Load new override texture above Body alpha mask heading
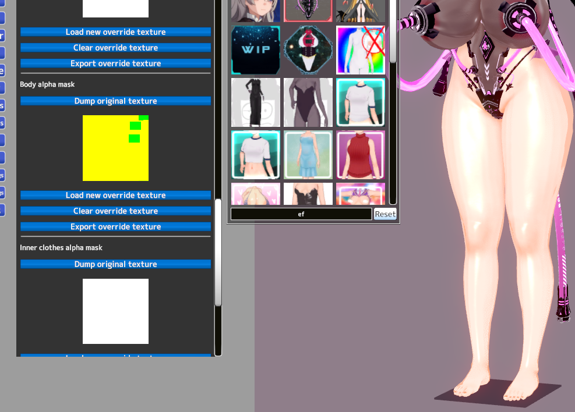 (115, 32)
